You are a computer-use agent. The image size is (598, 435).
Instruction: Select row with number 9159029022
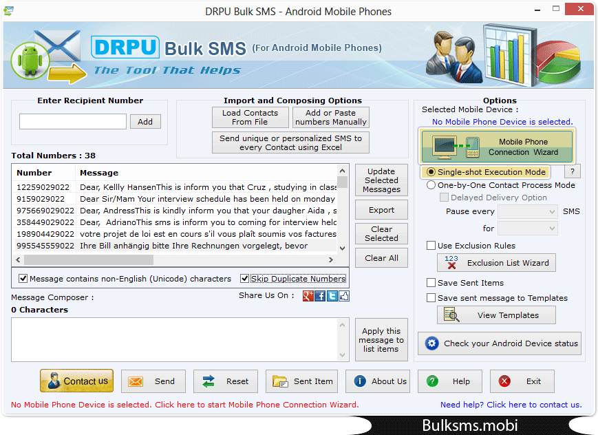(175, 199)
